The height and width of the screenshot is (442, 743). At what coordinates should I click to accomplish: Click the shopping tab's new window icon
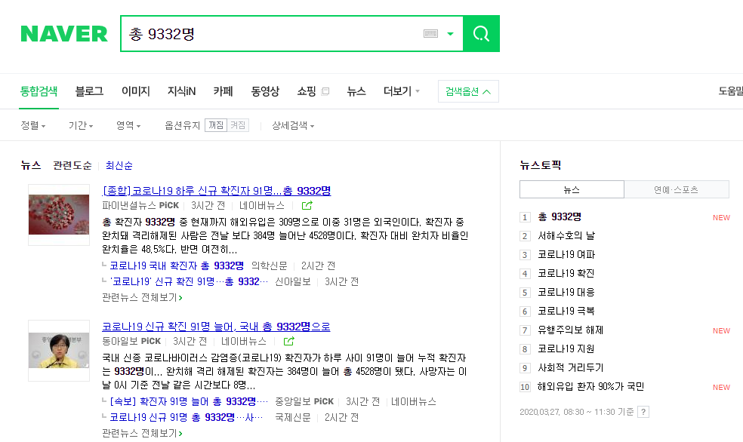point(325,91)
